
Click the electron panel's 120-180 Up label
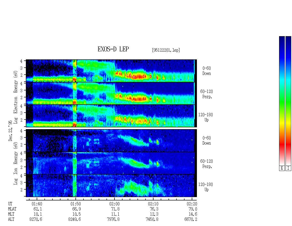pyautogui.click(x=205, y=117)
